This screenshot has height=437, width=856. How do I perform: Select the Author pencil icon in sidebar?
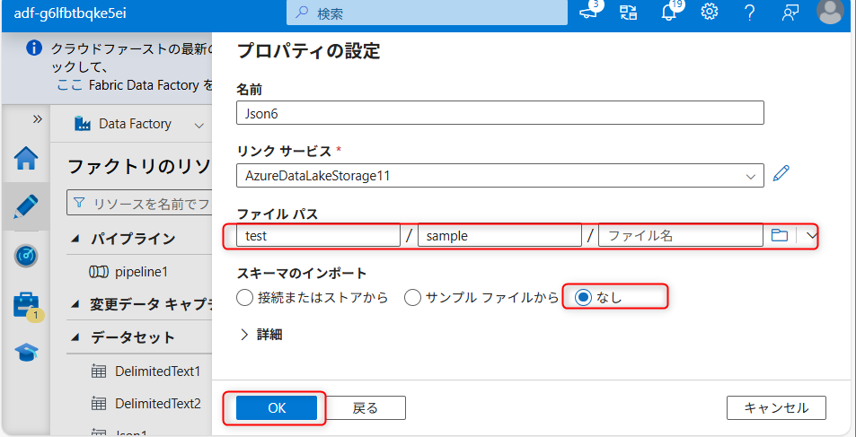(x=26, y=206)
